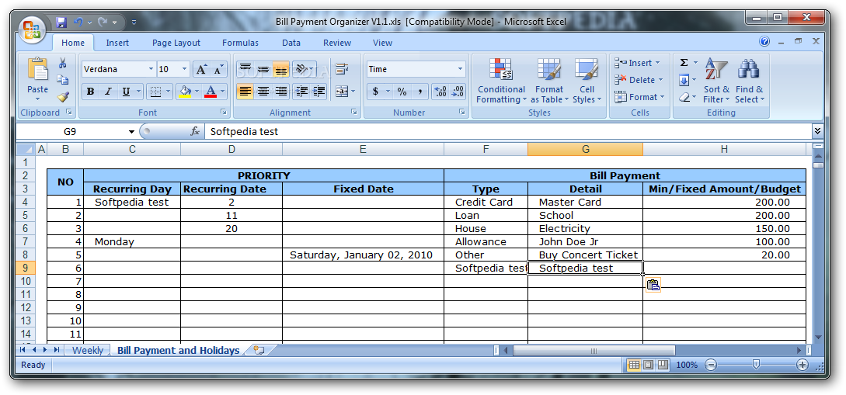
Task: Switch to the Data tab
Action: [x=291, y=43]
